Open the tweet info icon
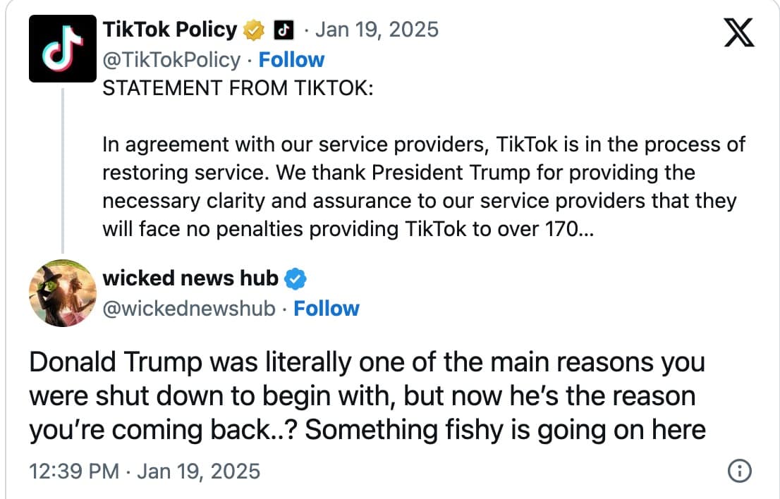The image size is (780, 499). 738,471
